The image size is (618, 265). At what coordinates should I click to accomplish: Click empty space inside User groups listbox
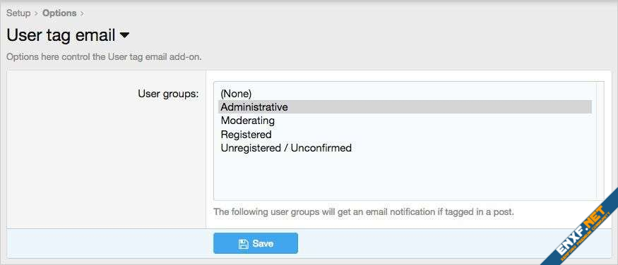(405, 178)
